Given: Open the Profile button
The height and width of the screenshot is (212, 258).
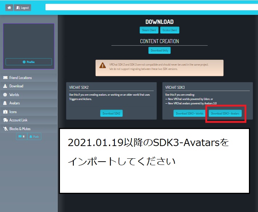Looking at the screenshot, I should (x=29, y=62).
